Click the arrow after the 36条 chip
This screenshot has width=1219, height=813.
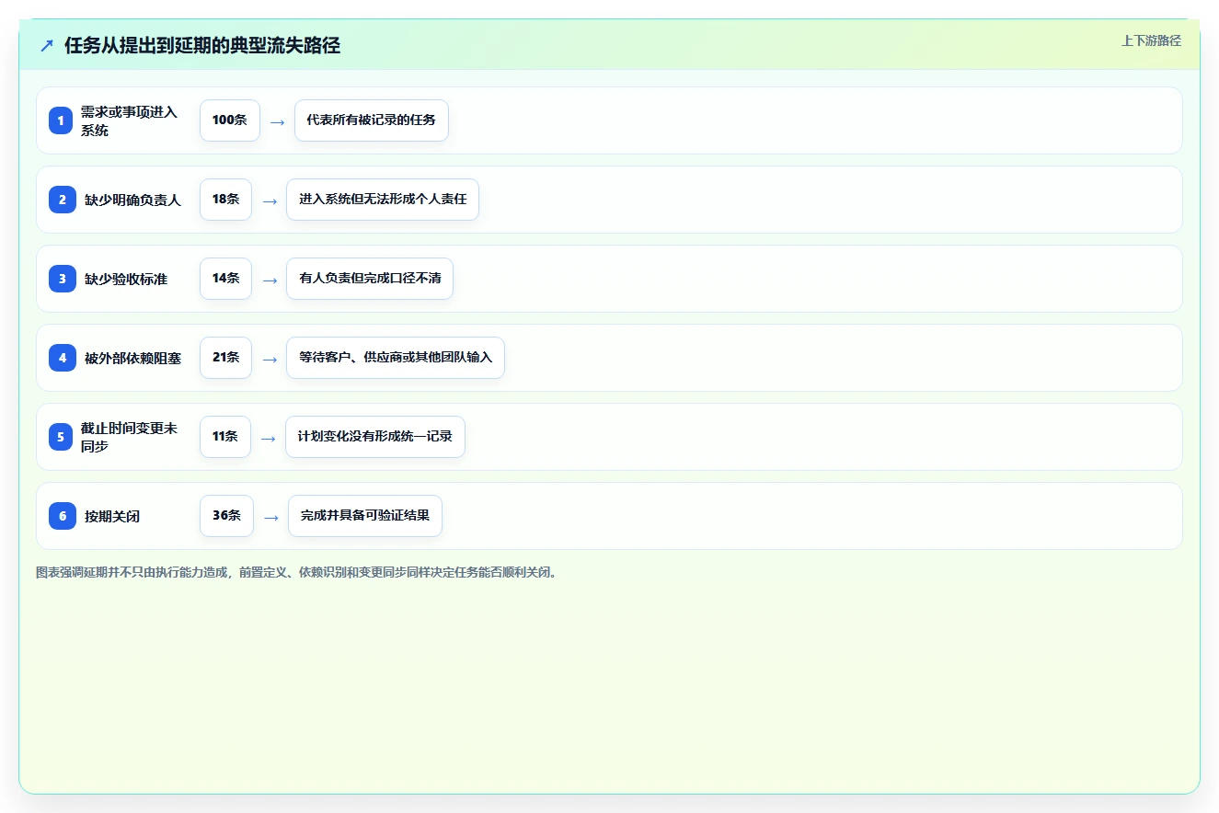coord(271,517)
